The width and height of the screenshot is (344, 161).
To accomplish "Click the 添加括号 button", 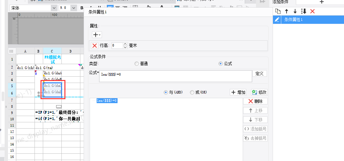I will (255, 129).
